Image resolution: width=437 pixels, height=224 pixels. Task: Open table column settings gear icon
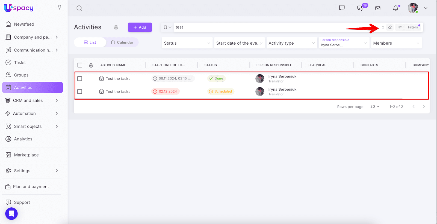[91, 65]
